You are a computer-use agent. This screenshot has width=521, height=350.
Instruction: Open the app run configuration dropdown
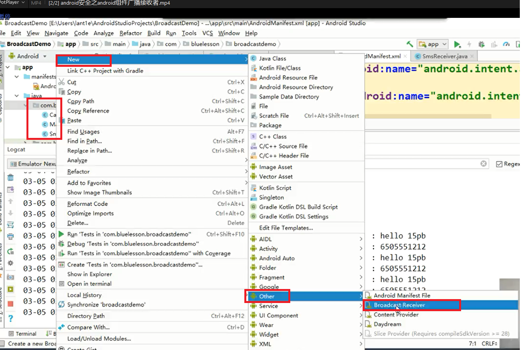pos(432,44)
